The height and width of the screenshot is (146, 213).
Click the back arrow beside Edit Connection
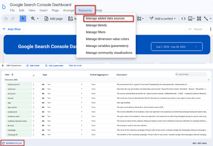click(x=3, y=66)
